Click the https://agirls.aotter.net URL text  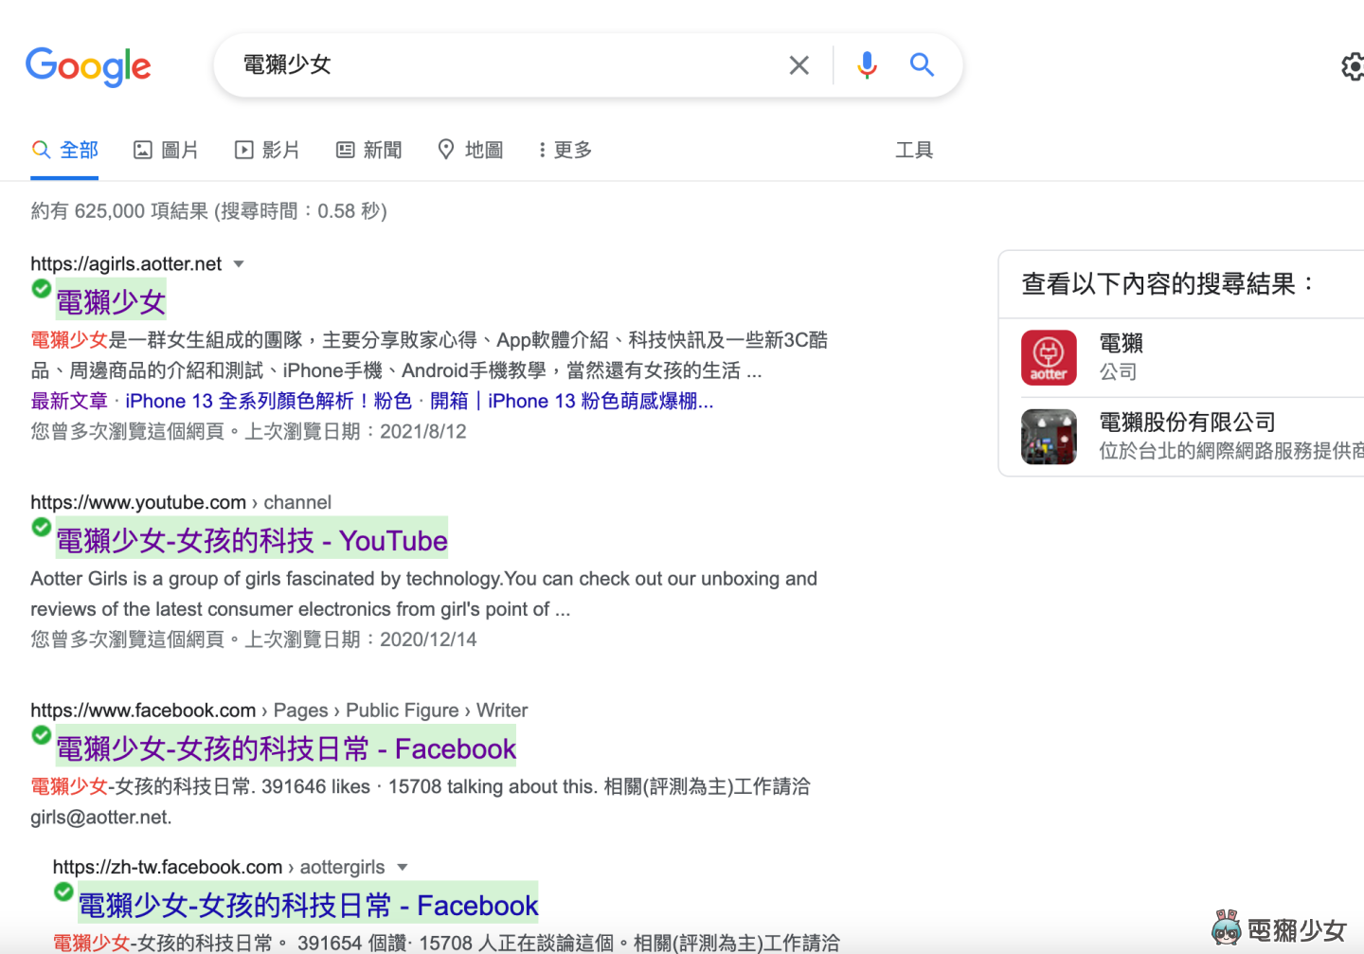[x=126, y=264]
